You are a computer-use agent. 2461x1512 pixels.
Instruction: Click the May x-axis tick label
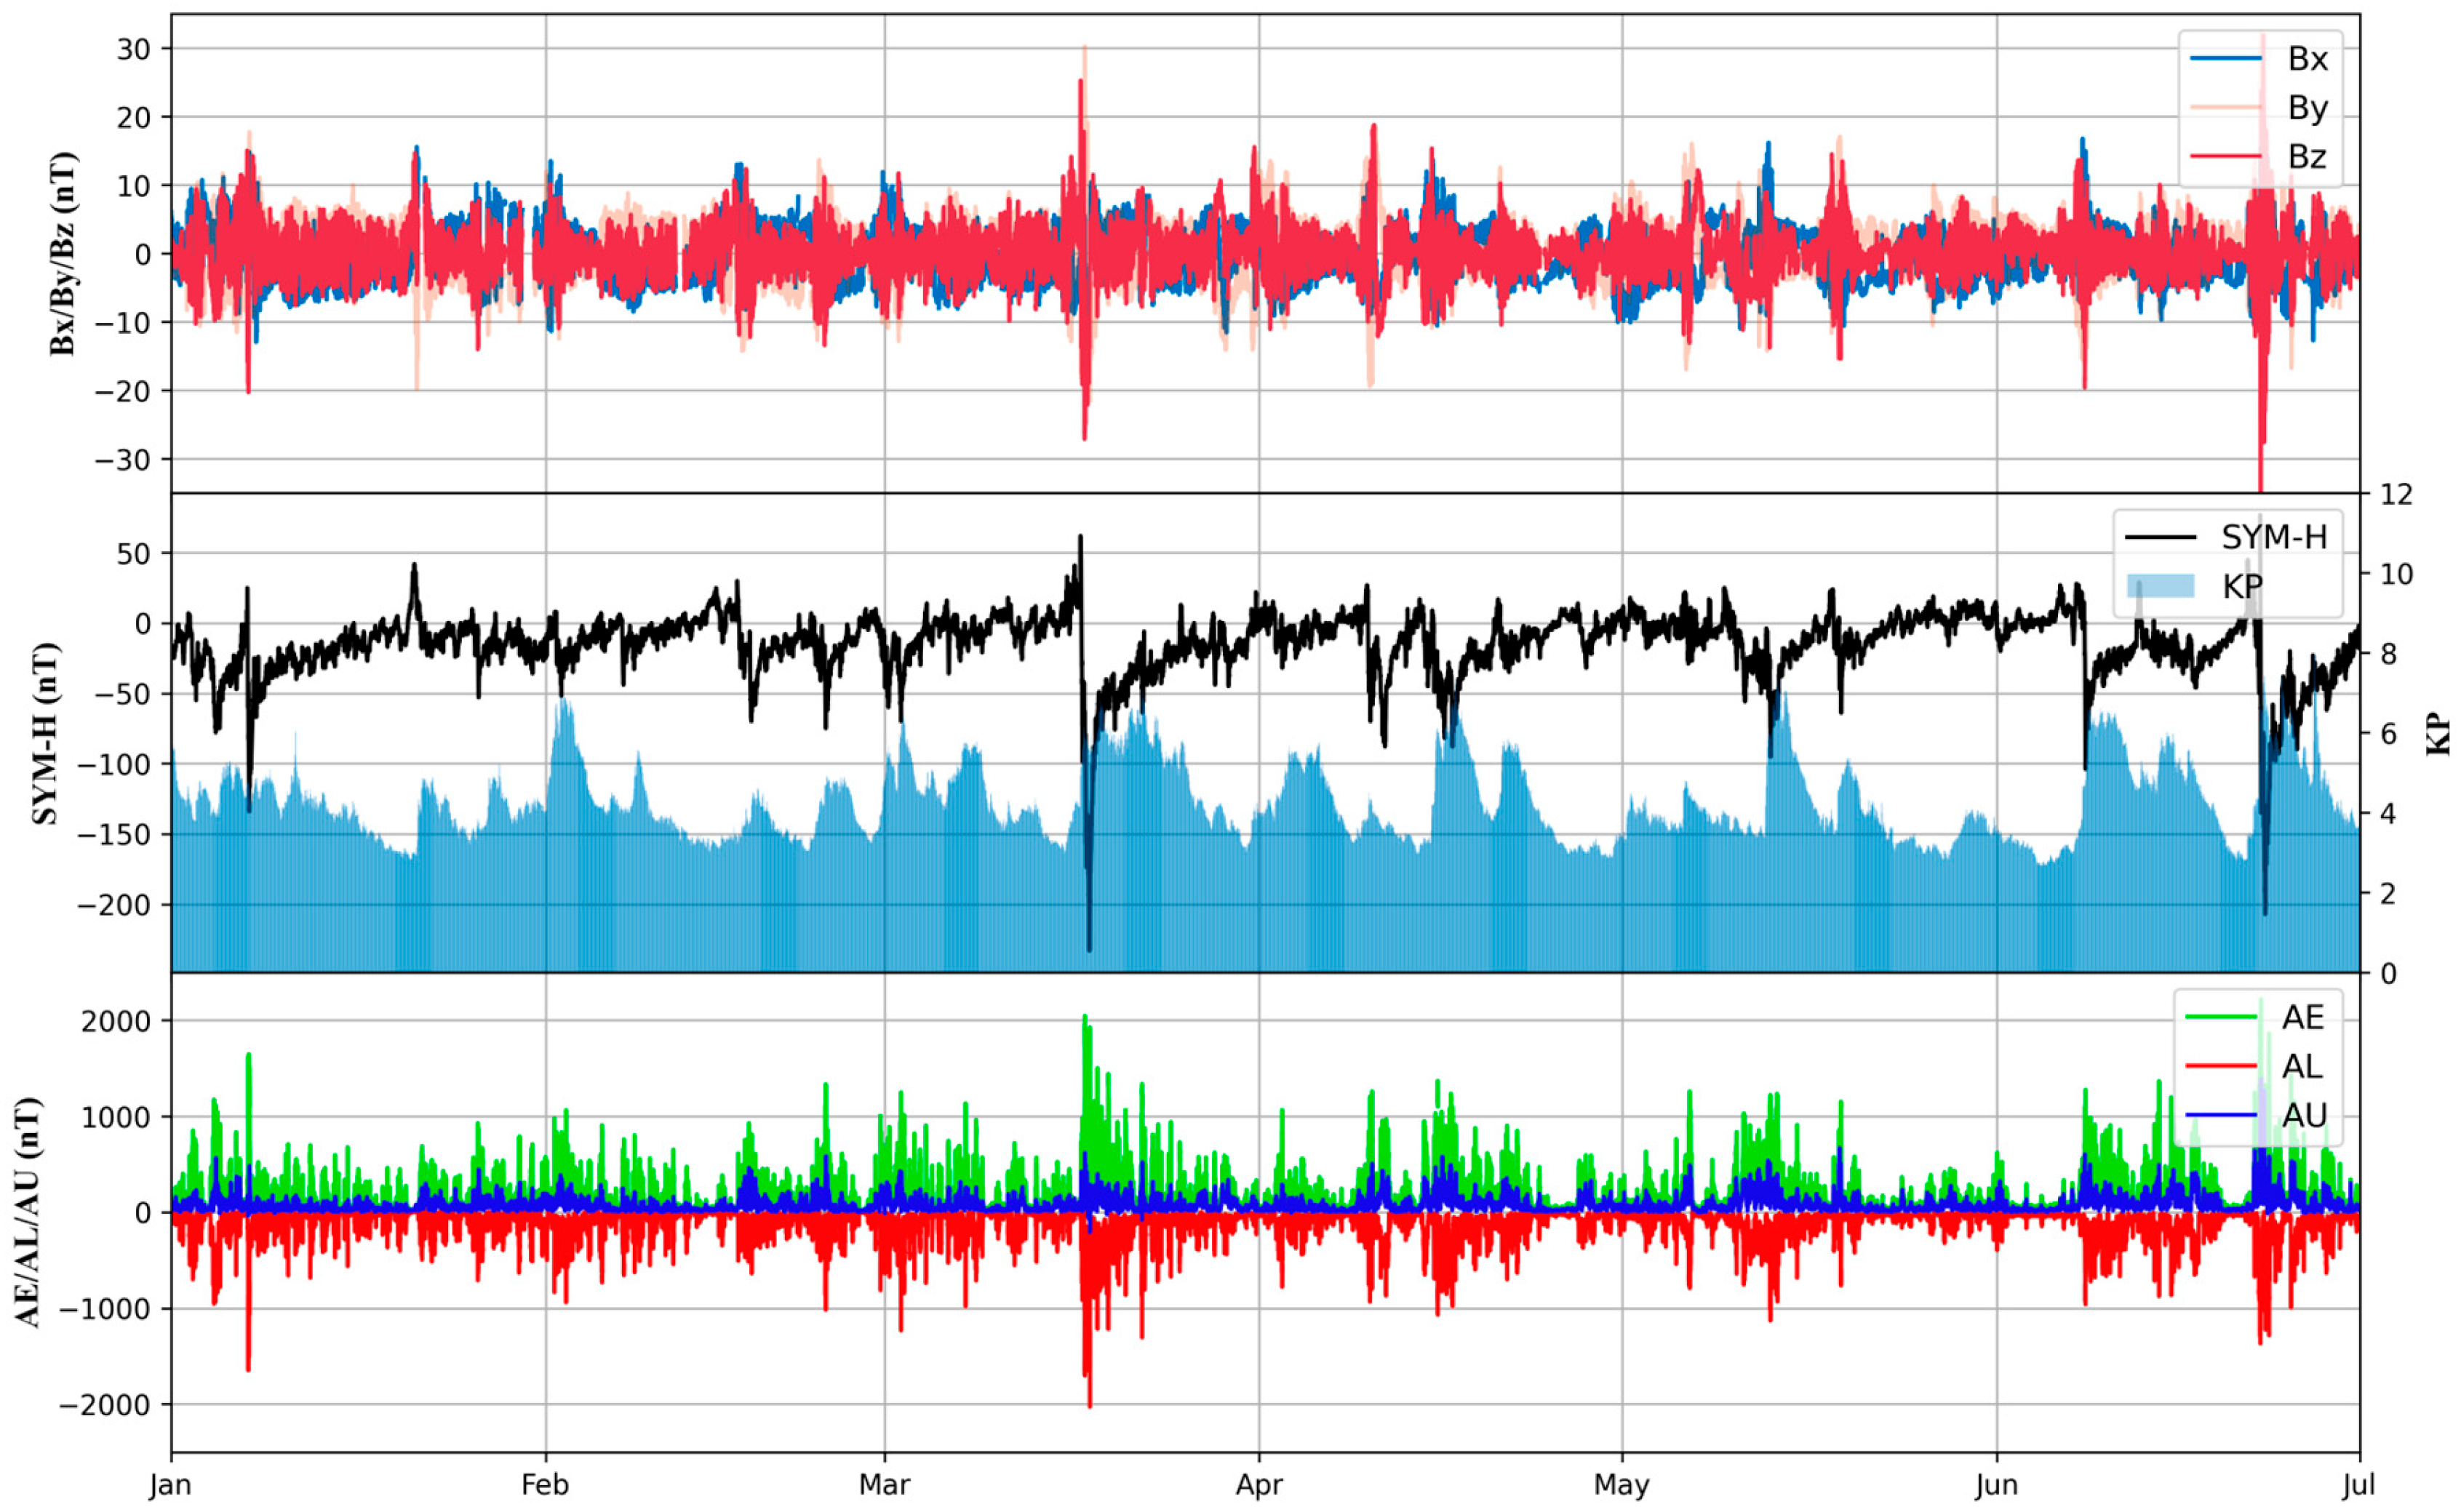(x=1621, y=1486)
